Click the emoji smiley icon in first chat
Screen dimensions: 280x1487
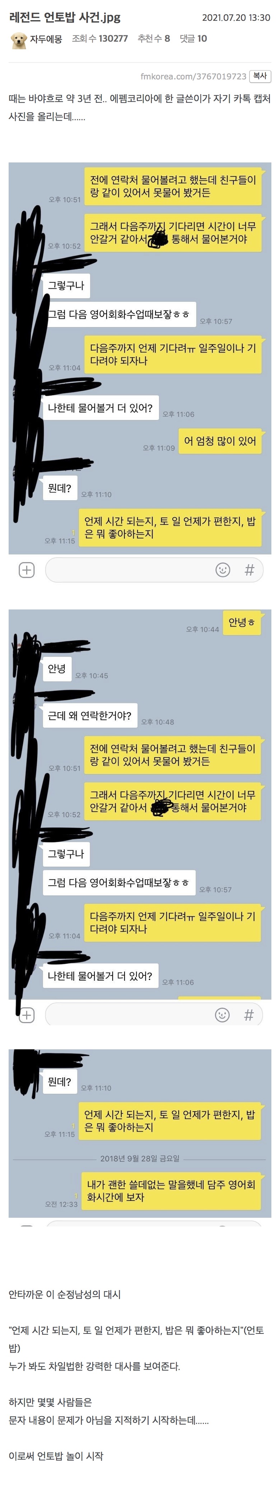click(x=223, y=570)
